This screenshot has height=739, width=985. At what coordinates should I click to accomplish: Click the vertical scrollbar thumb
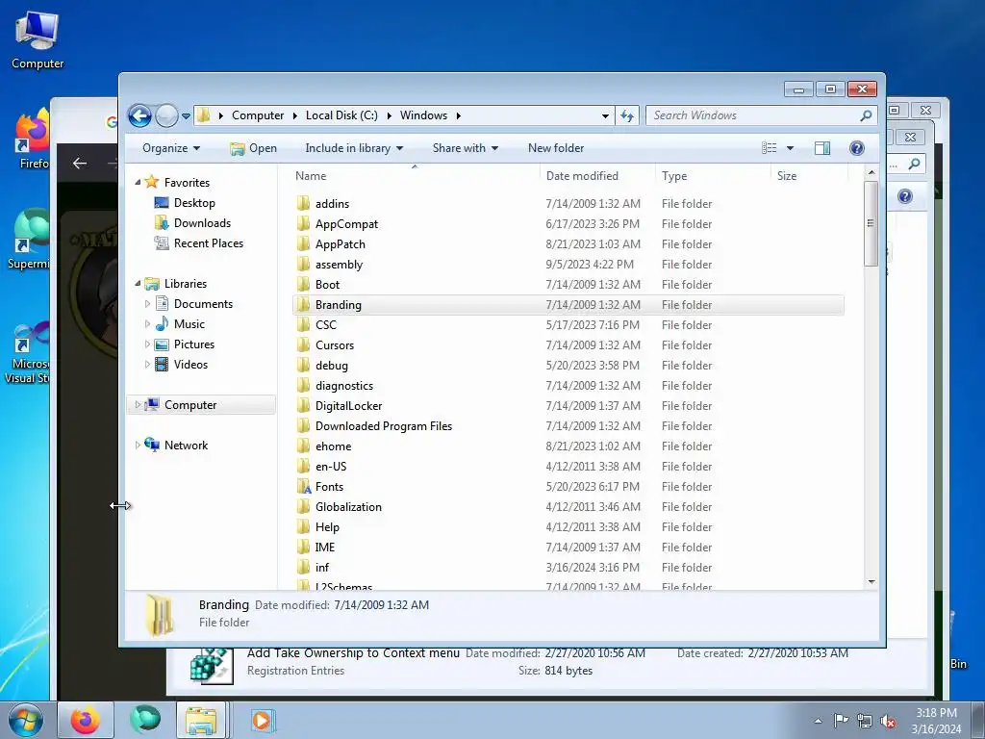pyautogui.click(x=871, y=223)
